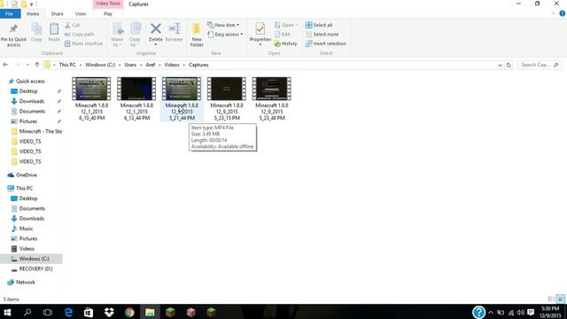Open the Windows Start menu
Viewport: 567px width, 319px height.
[7, 312]
